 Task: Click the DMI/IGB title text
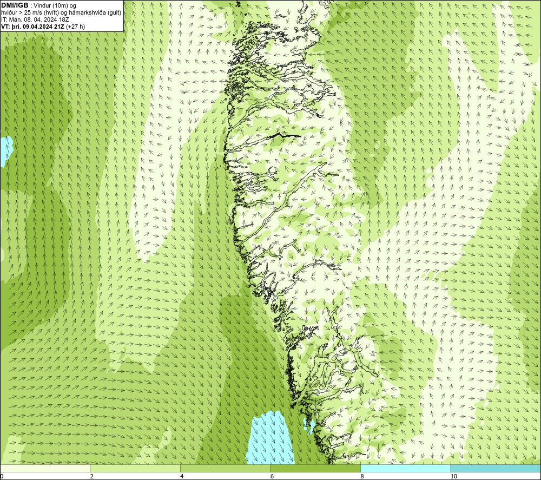click(15, 5)
